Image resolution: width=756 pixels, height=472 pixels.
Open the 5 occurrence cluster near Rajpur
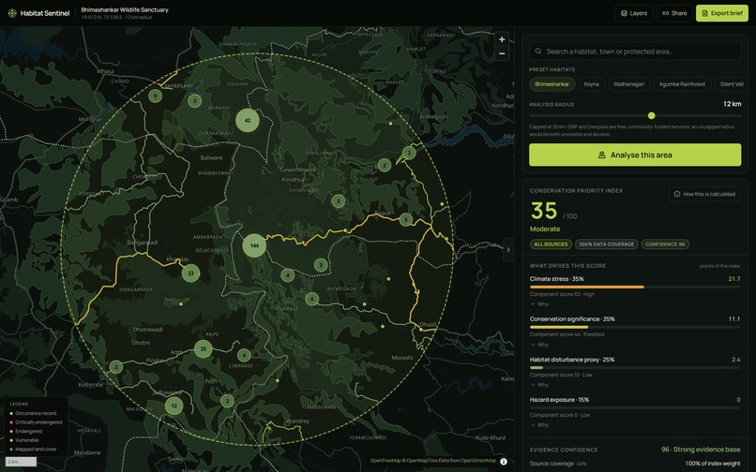click(405, 220)
